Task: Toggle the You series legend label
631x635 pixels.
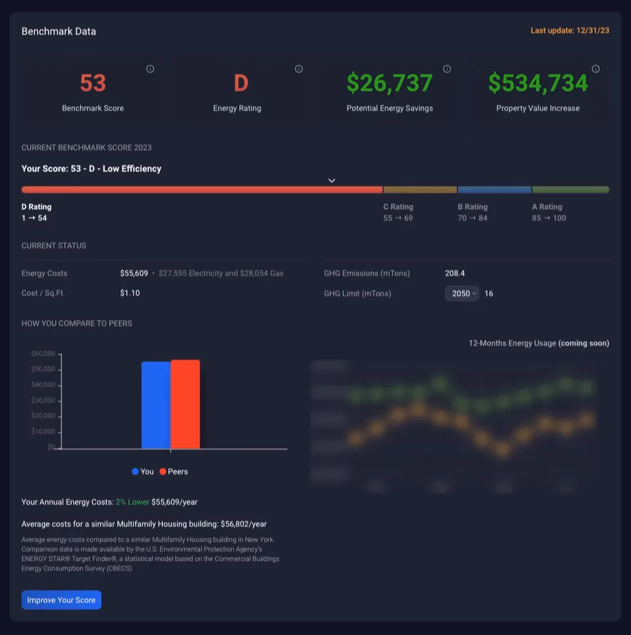Action: [147, 472]
